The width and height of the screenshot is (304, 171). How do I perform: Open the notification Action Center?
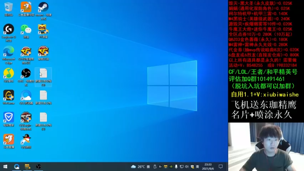click(x=221, y=166)
